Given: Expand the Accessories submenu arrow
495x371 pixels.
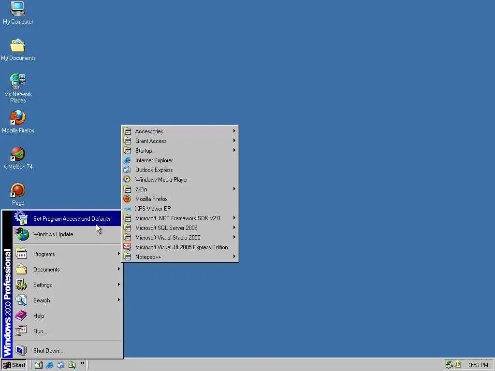Looking at the screenshot, I should [x=234, y=131].
